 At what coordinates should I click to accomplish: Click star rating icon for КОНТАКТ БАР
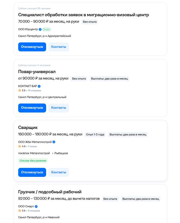point(20,90)
